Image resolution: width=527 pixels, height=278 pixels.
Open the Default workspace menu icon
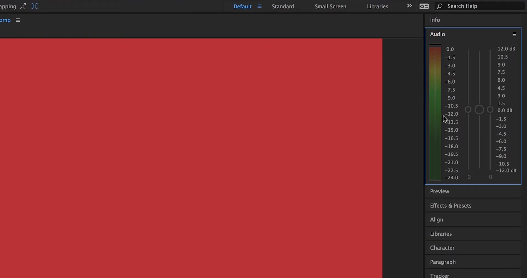point(259,6)
